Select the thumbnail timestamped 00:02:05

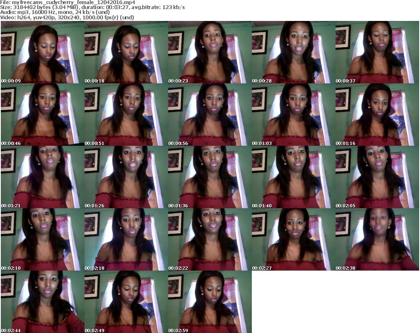pos(377,177)
